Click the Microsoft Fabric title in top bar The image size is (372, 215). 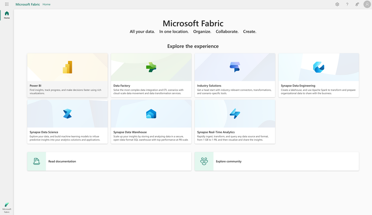click(x=28, y=4)
